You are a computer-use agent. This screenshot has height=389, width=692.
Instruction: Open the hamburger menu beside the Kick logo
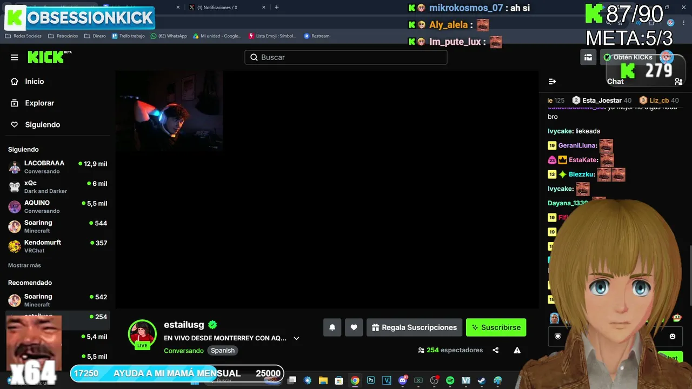15,57
